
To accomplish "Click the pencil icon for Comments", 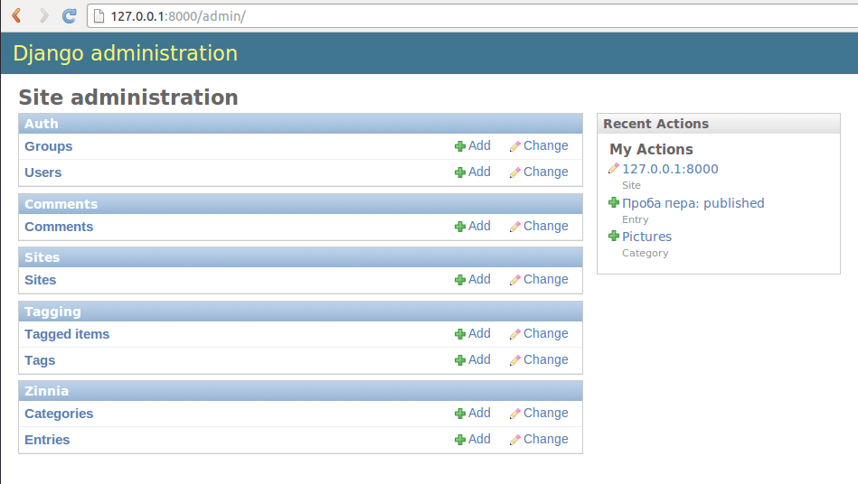I will click(515, 227).
